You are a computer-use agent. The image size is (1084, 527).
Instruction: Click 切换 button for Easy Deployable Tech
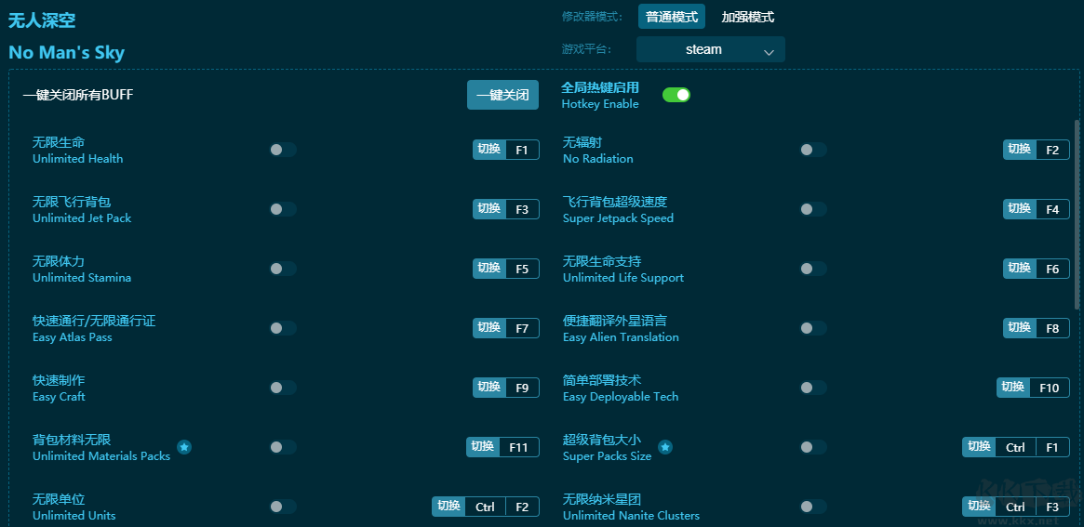[1012, 388]
